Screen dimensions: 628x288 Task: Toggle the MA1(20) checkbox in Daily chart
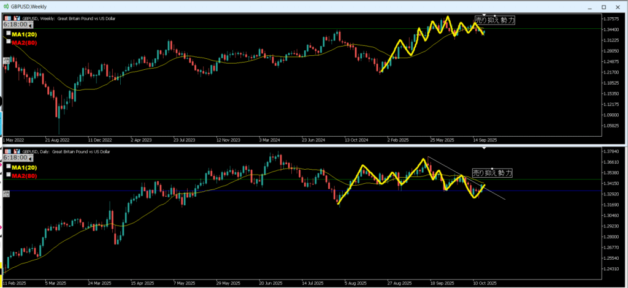coord(8,166)
